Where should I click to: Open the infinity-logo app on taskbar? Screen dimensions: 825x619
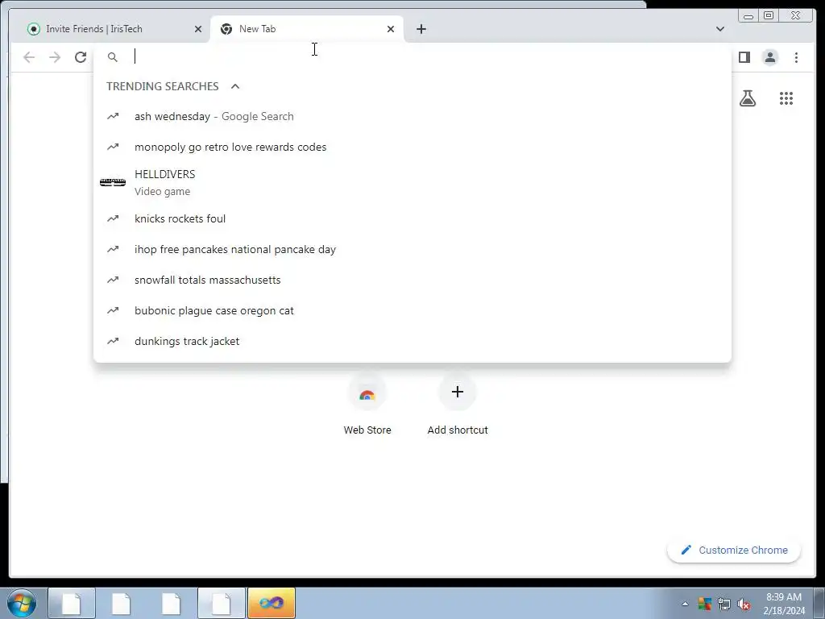[272, 603]
